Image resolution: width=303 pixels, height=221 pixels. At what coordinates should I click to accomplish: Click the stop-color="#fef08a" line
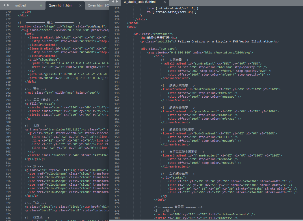[217, 67]
